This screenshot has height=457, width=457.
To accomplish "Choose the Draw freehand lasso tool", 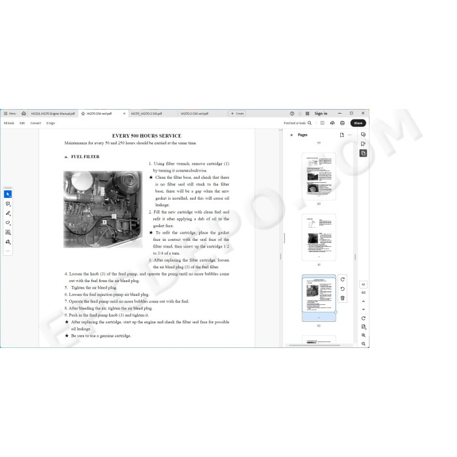I will coord(8,223).
